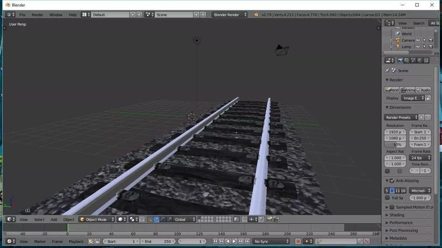This screenshot has width=442, height=248.
Task: Toggle Camera selectability arrow
Action: [x=424, y=40]
